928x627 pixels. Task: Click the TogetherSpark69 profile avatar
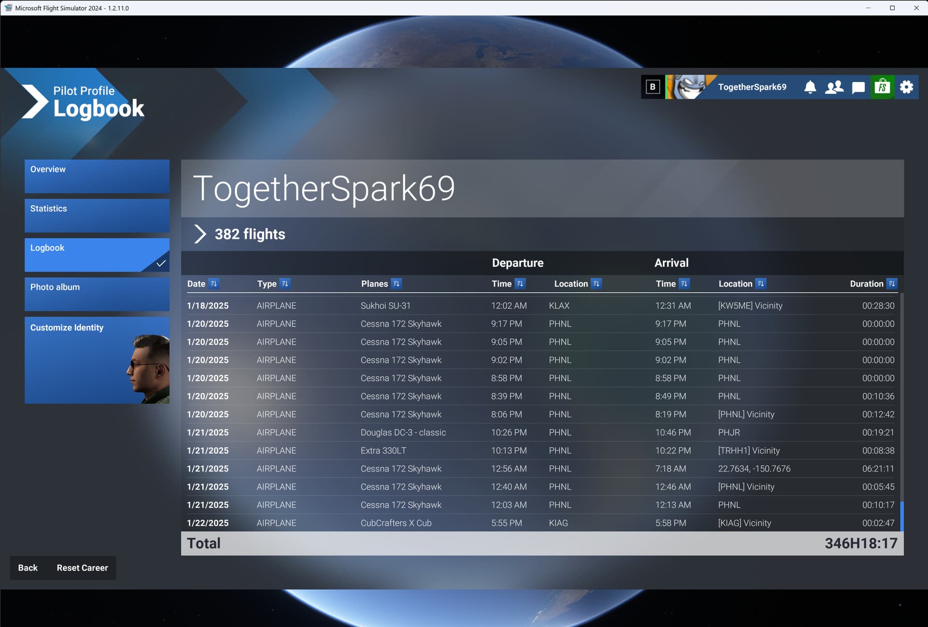pos(690,87)
